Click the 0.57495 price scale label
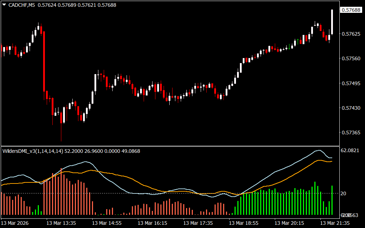This screenshot has width=365, height=228. click(x=351, y=83)
